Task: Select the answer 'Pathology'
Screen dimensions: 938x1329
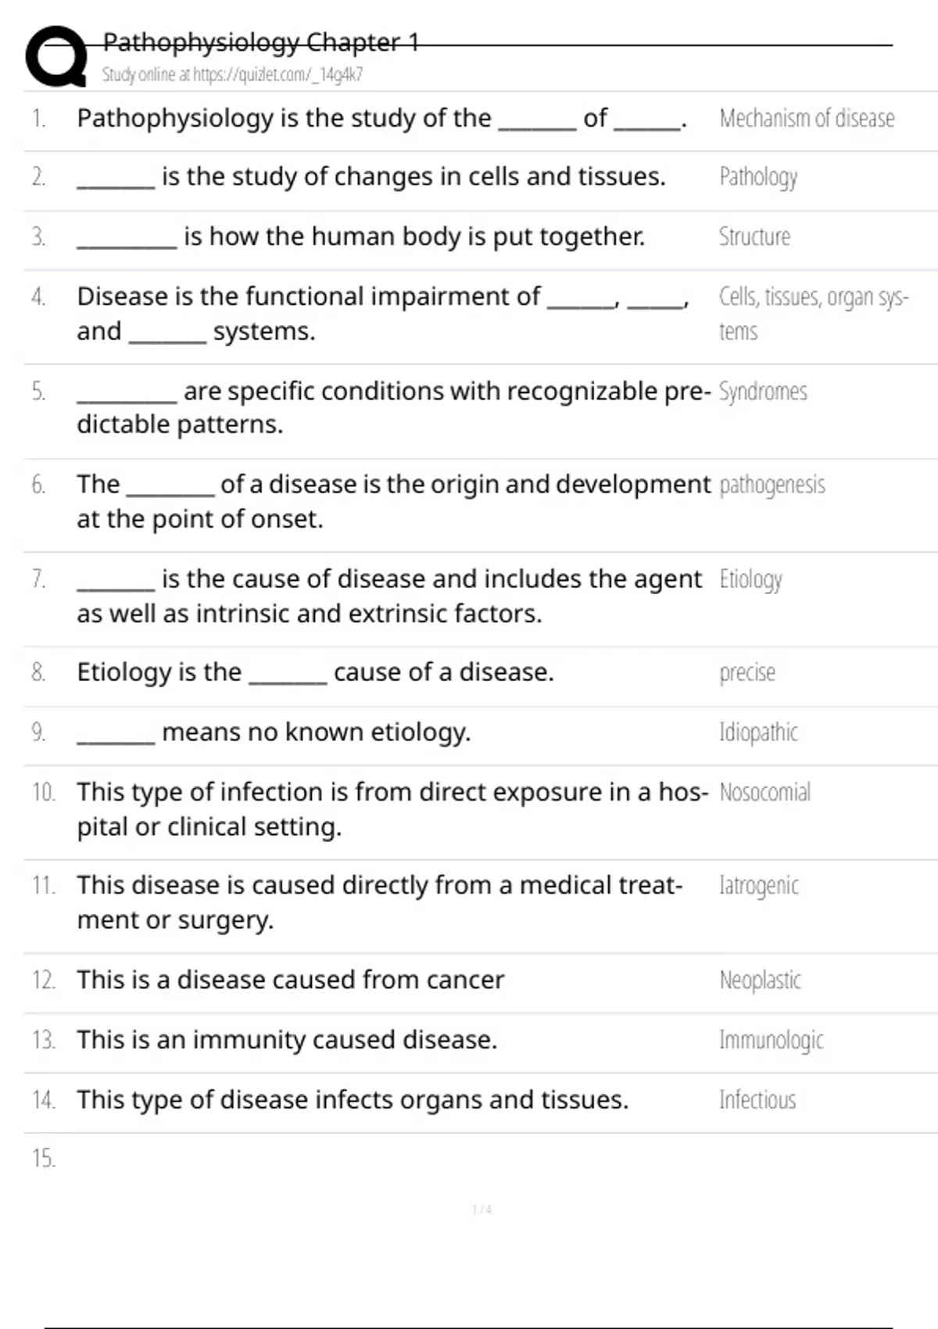Action: [758, 177]
